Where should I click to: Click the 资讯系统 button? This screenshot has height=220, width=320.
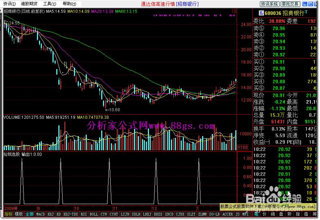point(270,4)
